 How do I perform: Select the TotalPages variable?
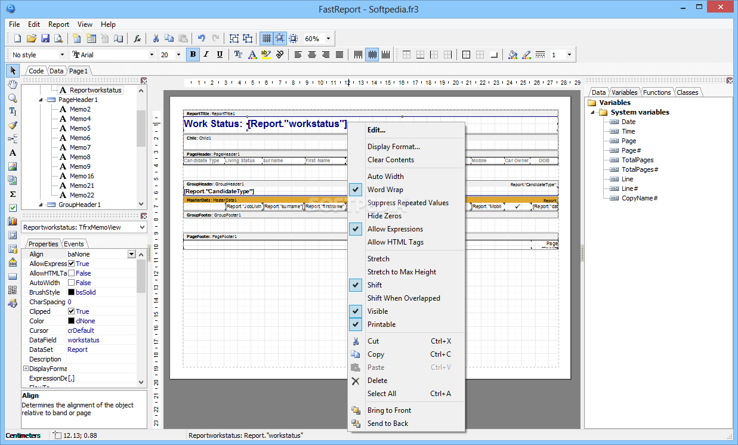click(637, 160)
